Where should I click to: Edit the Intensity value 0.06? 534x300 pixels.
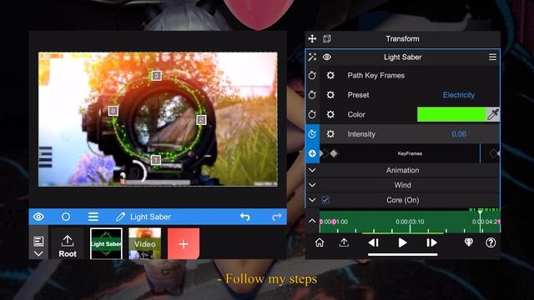click(459, 134)
